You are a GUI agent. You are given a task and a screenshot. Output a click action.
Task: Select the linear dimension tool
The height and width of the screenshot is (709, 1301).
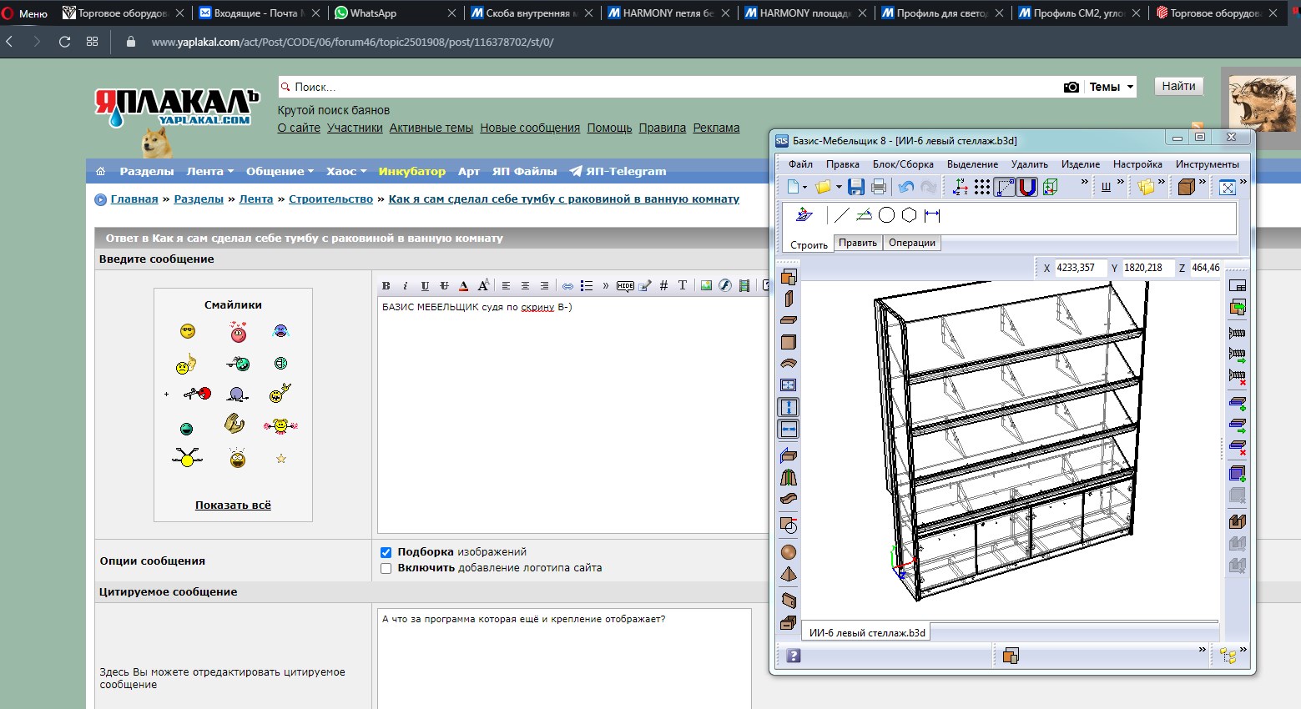932,215
